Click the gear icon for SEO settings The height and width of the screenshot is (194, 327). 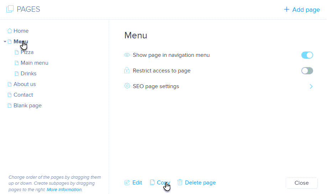click(x=127, y=86)
